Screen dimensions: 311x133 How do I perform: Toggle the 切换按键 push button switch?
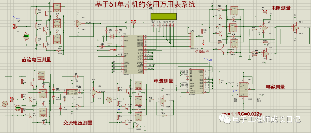coord(202,42)
